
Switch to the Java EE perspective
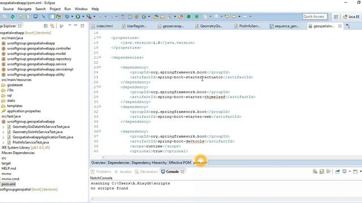click(351, 17)
